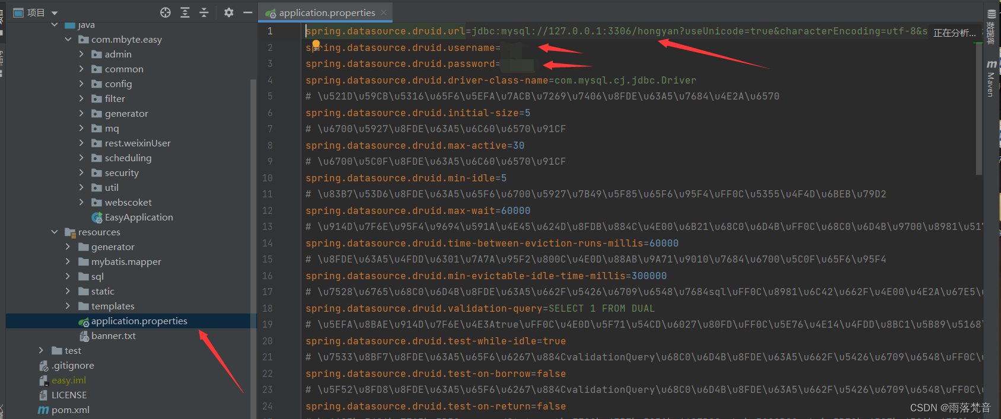Switch to application.properties editor tab
The image size is (1001, 419).
coord(327,12)
